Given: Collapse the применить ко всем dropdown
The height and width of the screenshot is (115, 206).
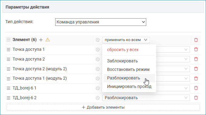Looking at the screenshot, I should point(126,40).
